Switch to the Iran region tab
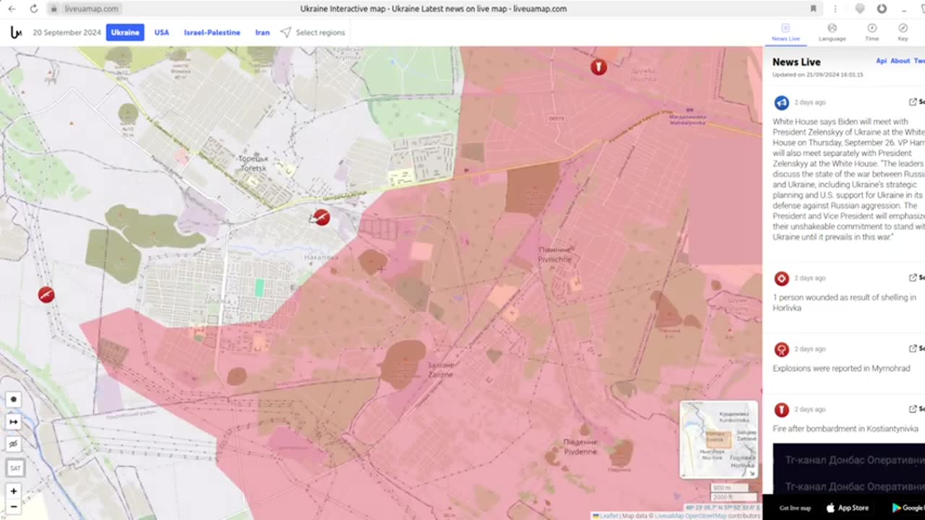Screen dimensions: 925x520 (x=262, y=32)
